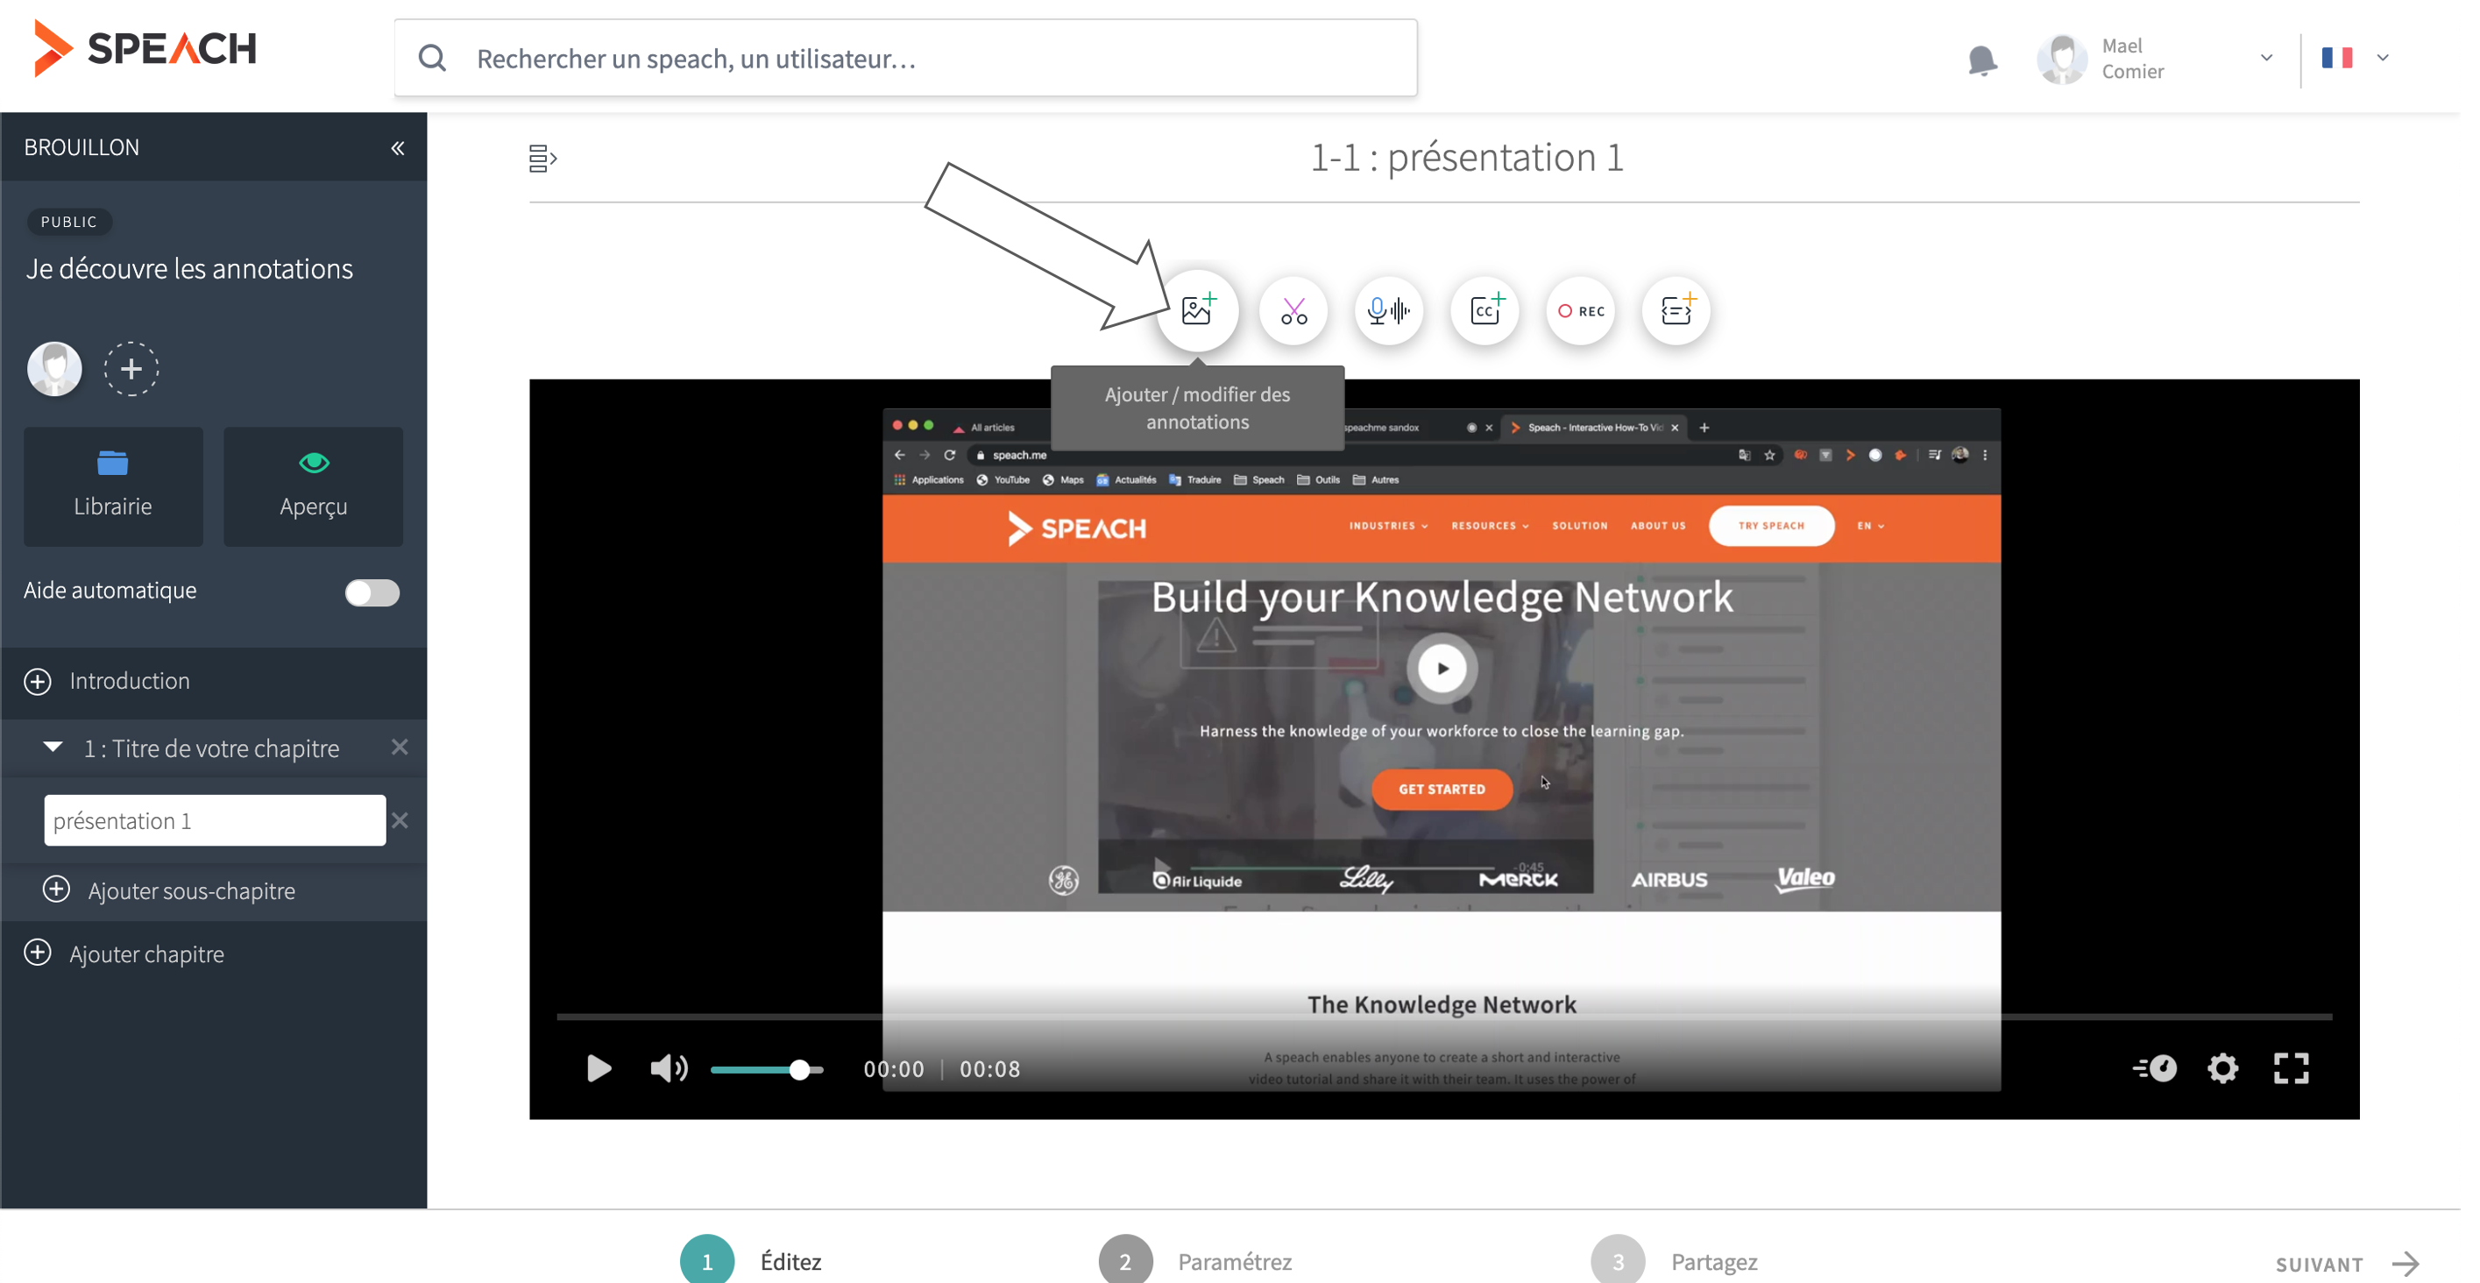Open the add subtitles CC tool
The width and height of the screenshot is (2480, 1283).
point(1484,311)
